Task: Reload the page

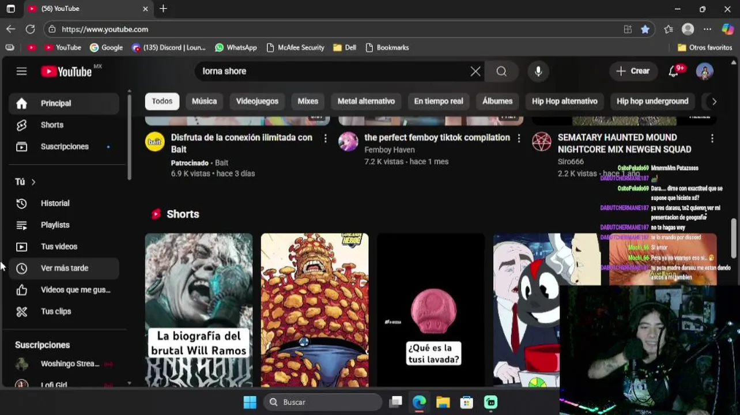Action: [31, 29]
